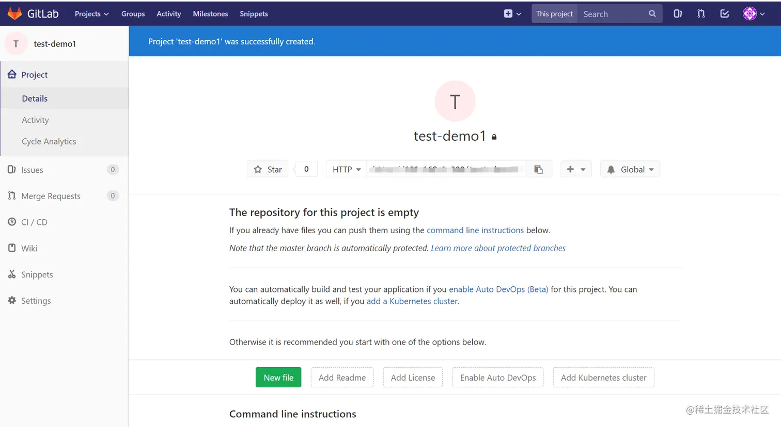Click the Project home icon in sidebar

[12, 74]
